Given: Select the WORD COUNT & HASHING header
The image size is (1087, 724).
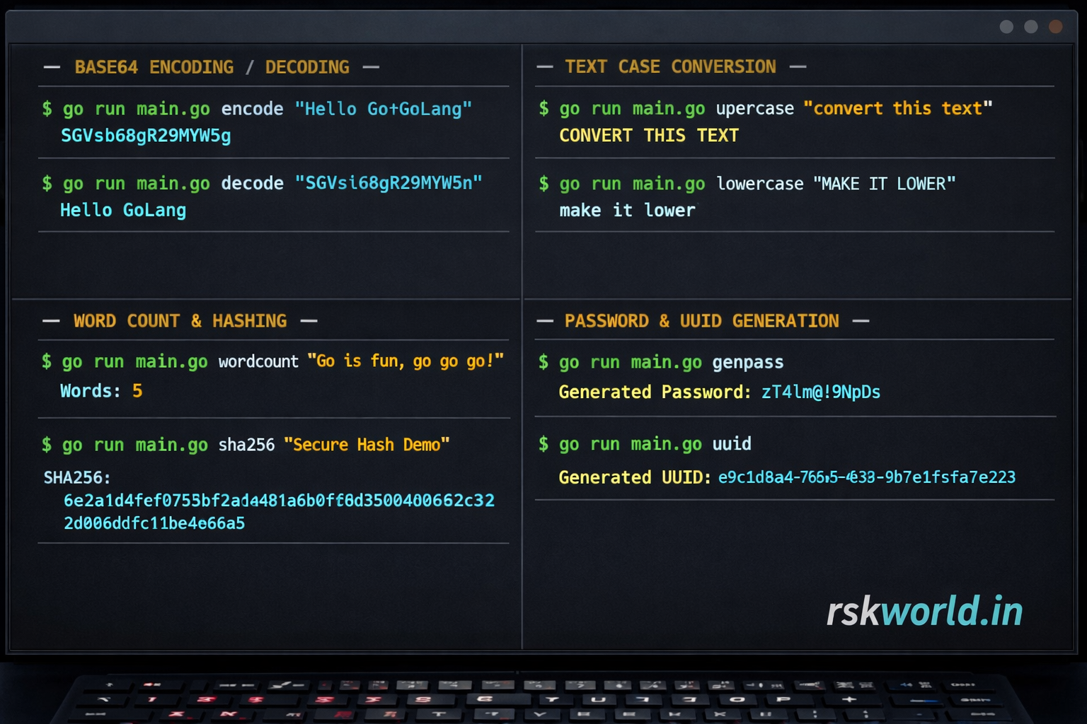Looking at the screenshot, I should point(180,320).
